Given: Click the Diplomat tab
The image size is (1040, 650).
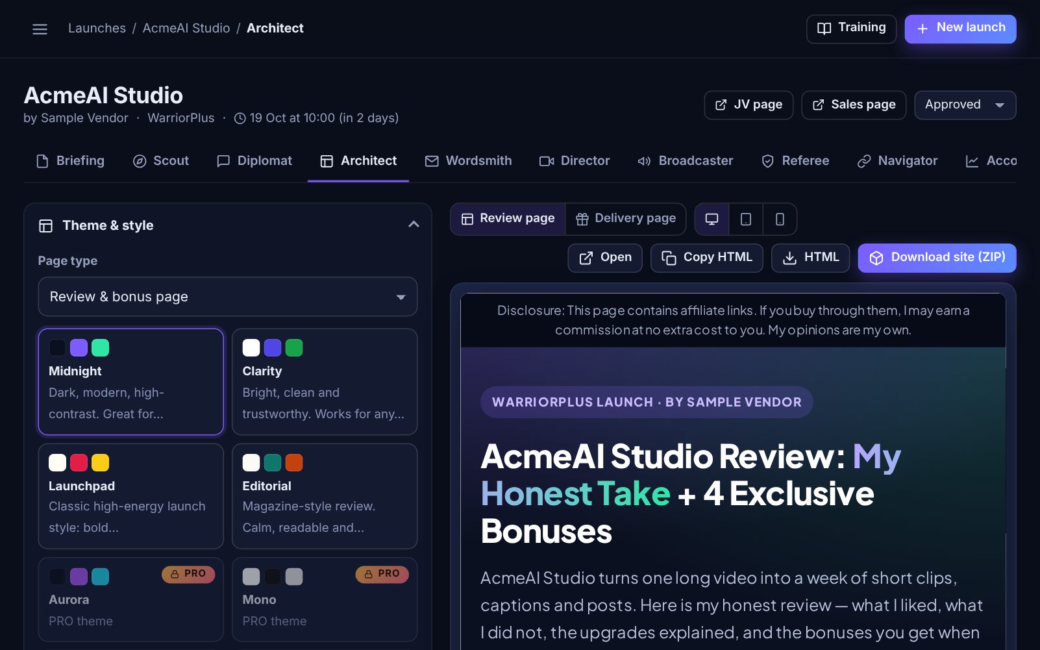Looking at the screenshot, I should [254, 161].
